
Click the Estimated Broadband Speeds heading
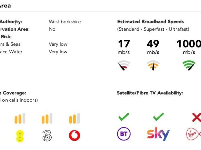[x=150, y=22]
